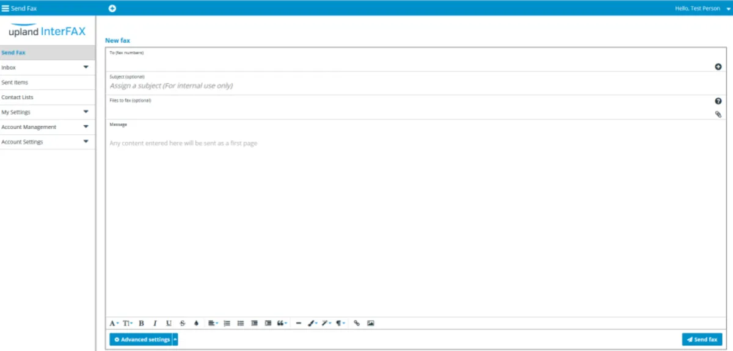Click the Upland InterFAX logo
This screenshot has width=733, height=351.
(x=47, y=31)
